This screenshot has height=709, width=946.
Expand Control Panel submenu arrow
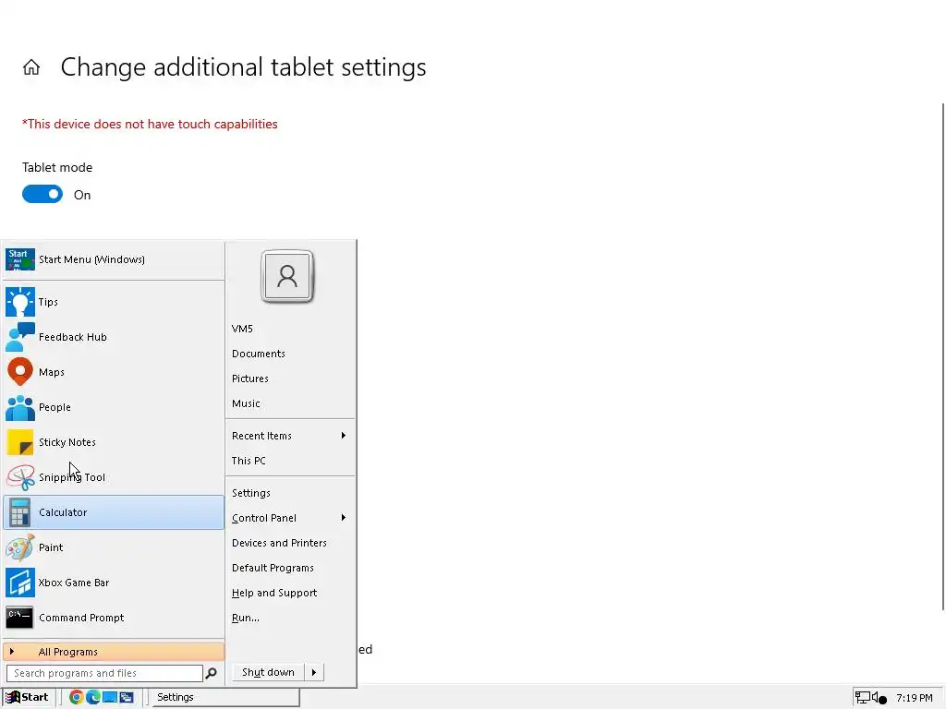coord(344,518)
